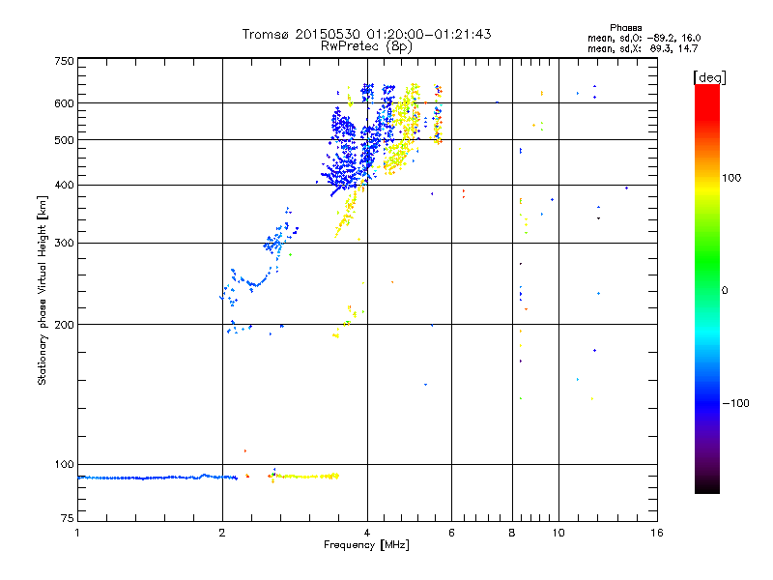
Task: Click the plot title "Tromsø 20150530 01:20:00-01:21:43"
Action: 366,34
